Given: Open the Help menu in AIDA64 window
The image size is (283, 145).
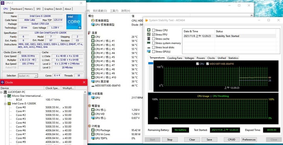Looking at the screenshot, I should tap(126, 11).
